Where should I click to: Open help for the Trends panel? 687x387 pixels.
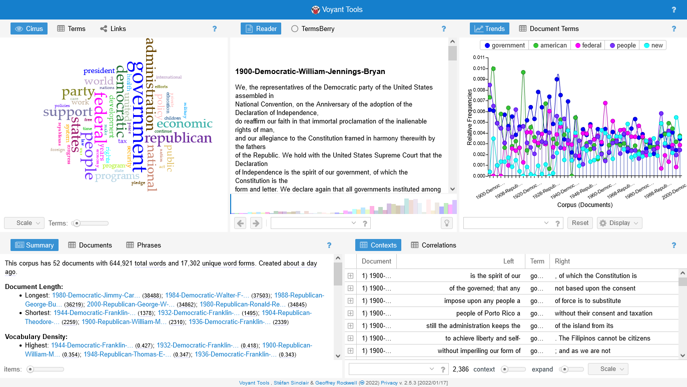(x=673, y=29)
